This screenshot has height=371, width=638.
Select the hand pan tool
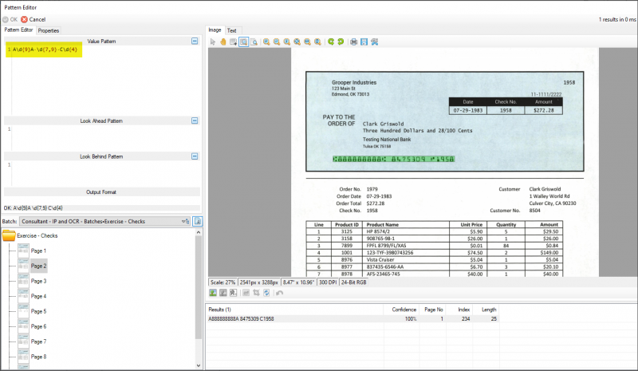click(x=223, y=41)
